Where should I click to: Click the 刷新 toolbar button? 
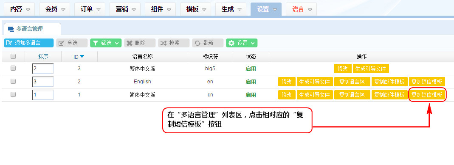[208, 43]
